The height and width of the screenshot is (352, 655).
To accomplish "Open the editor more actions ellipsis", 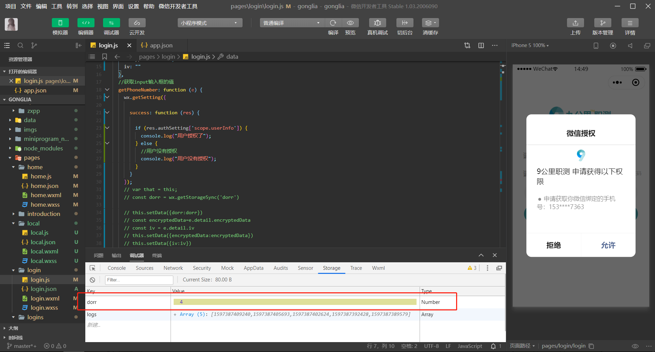I will 495,45.
